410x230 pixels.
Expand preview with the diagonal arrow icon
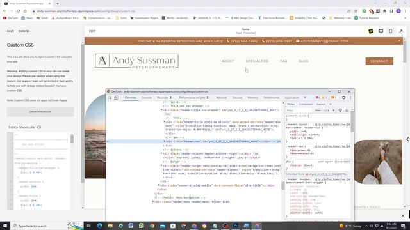coord(400,31)
